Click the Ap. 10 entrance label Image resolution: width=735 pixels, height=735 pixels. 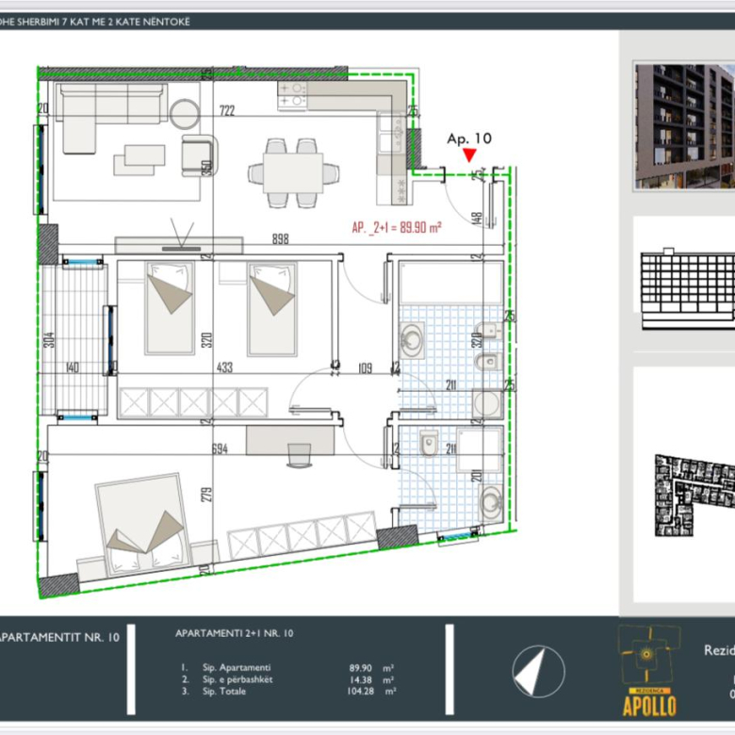click(x=469, y=139)
